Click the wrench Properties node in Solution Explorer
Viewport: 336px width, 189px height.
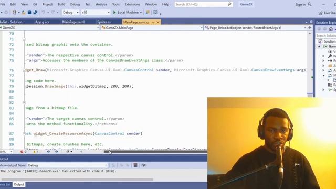(x=330, y=56)
